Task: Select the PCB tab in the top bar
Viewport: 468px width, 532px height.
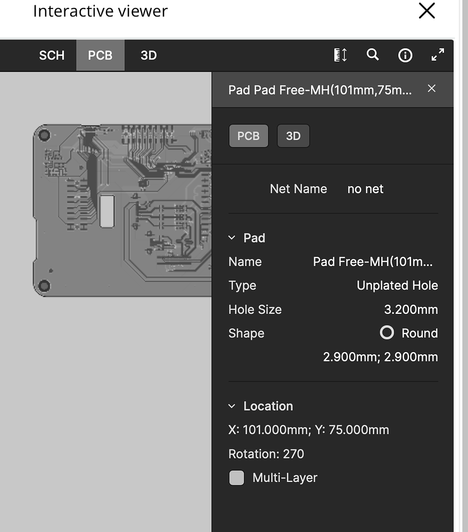Action: click(x=100, y=55)
